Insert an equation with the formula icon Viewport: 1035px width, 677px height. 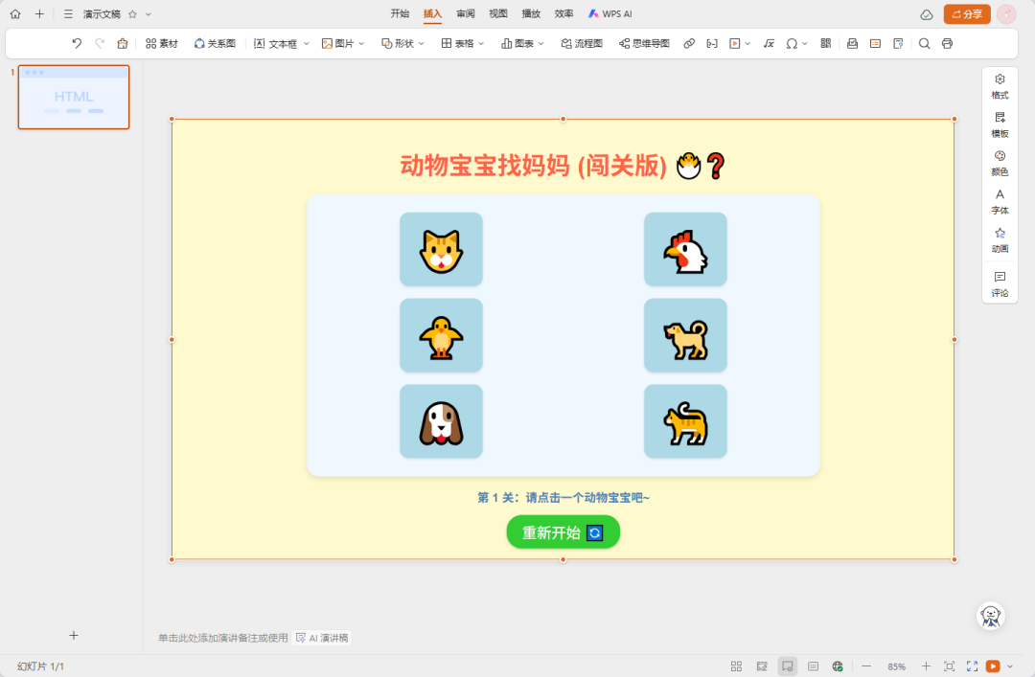coord(769,43)
